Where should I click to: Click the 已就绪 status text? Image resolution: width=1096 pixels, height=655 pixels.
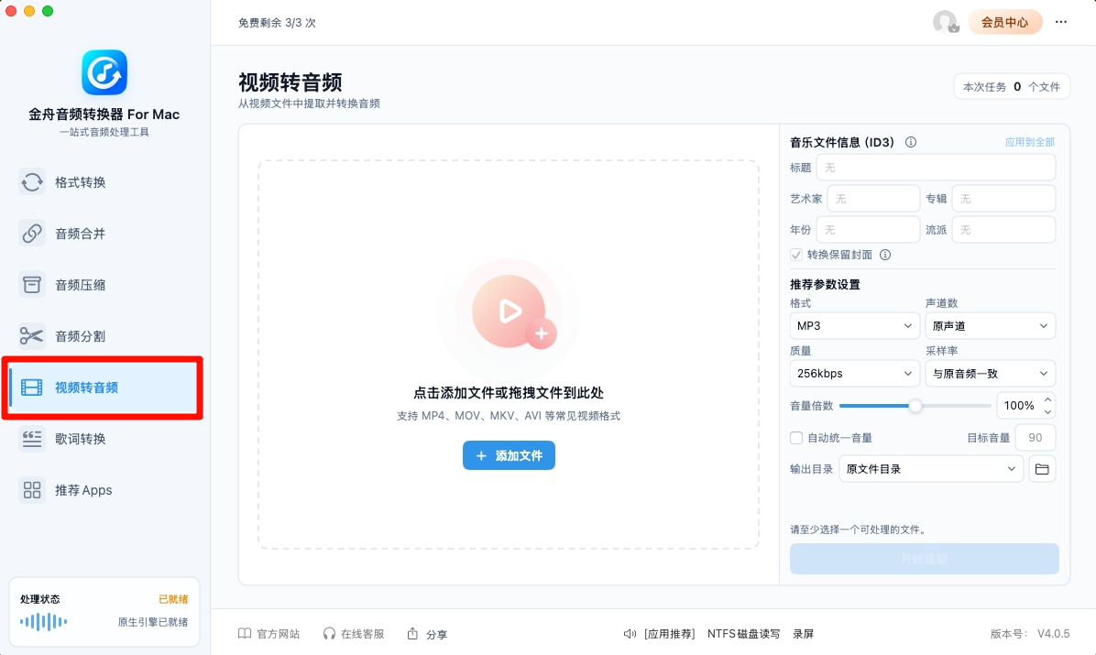tap(172, 599)
